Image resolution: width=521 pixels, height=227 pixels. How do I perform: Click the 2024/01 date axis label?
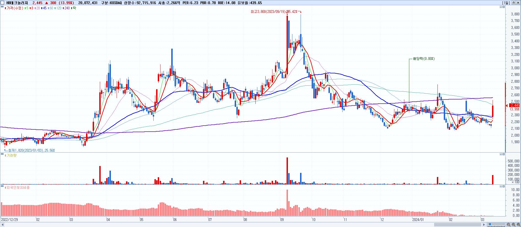tap(418, 220)
